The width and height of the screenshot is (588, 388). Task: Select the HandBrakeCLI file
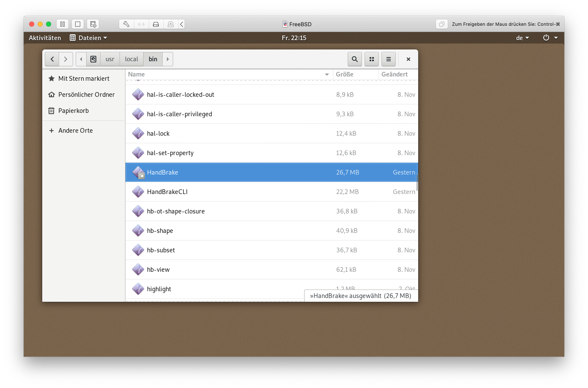pos(167,192)
